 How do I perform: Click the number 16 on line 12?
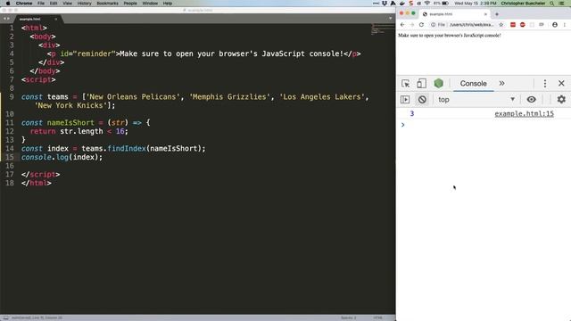[x=120, y=131]
